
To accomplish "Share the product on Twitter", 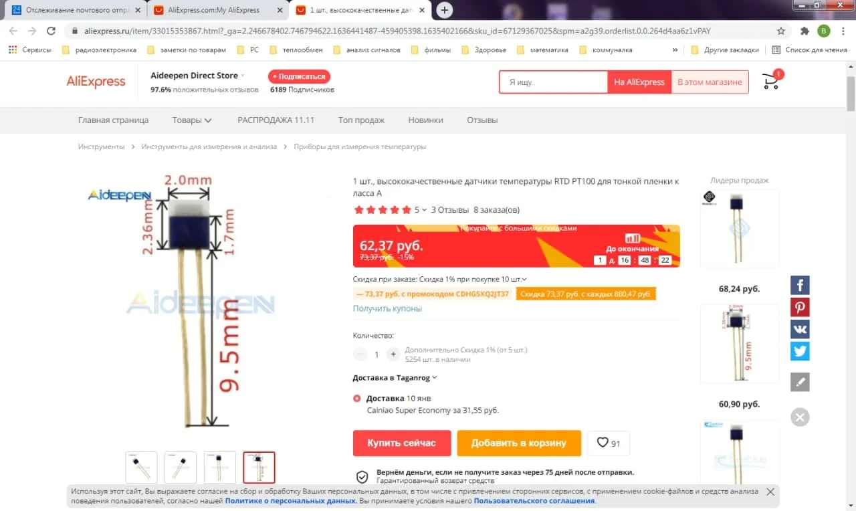I will coord(800,351).
